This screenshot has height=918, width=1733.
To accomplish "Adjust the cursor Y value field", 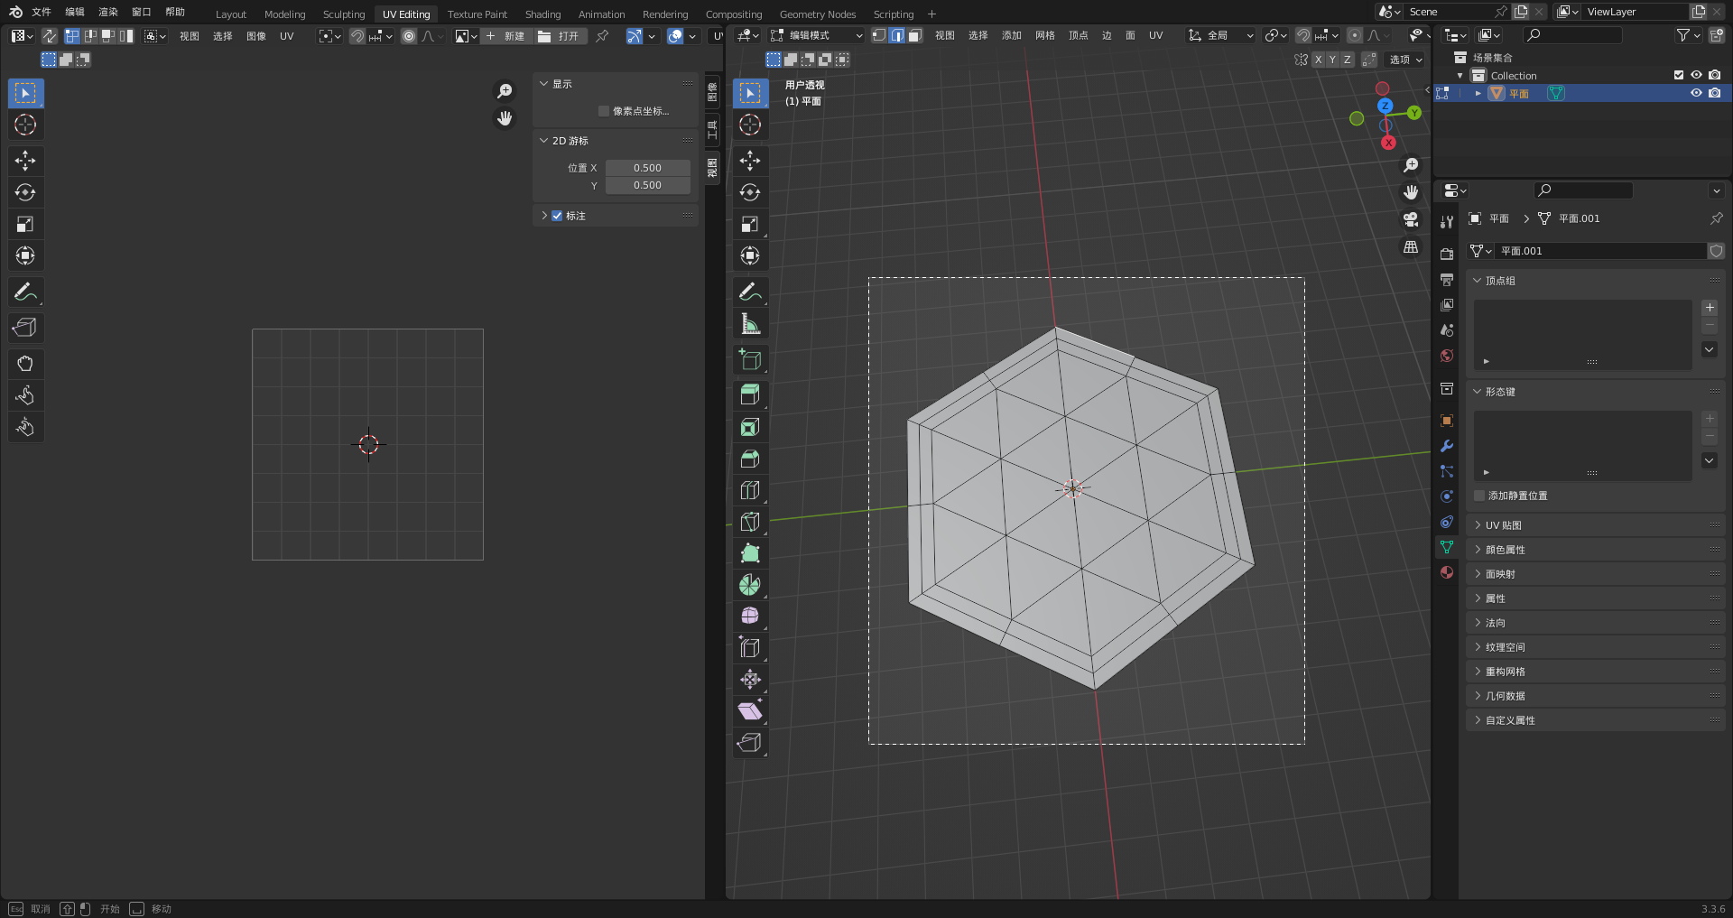I will tap(647, 185).
